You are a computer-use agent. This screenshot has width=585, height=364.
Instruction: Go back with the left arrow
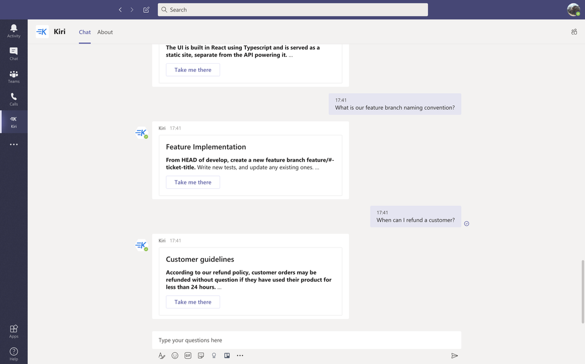(120, 10)
